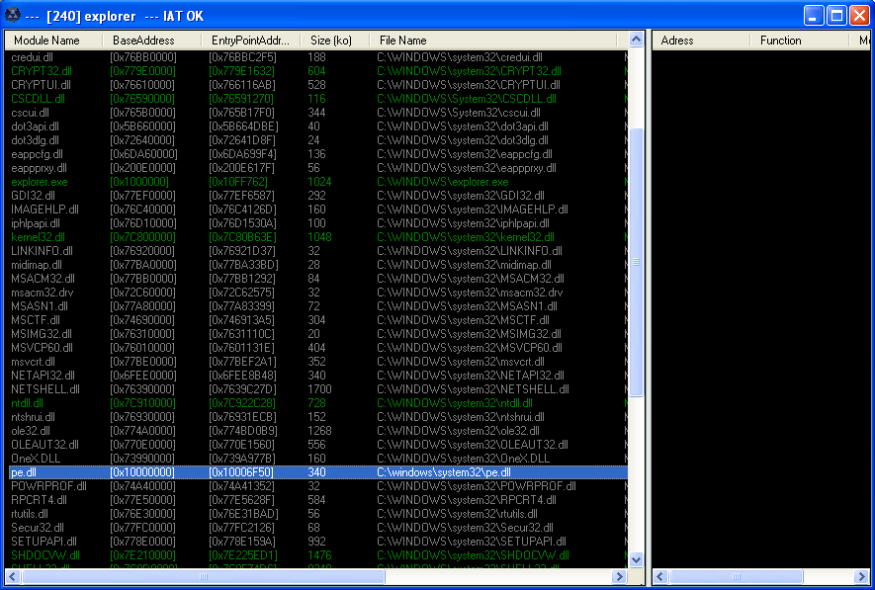
Task: Click the Size (ko) column header
Action: 330,41
